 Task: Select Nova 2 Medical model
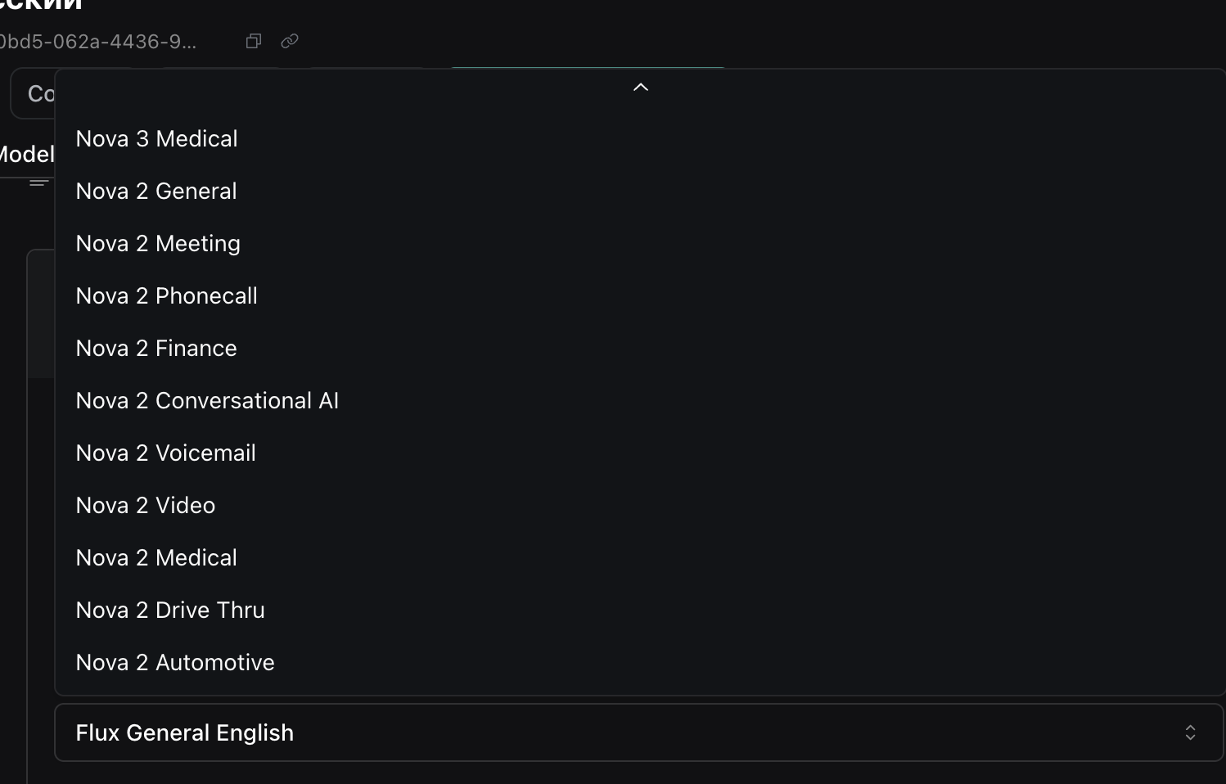[x=156, y=558]
